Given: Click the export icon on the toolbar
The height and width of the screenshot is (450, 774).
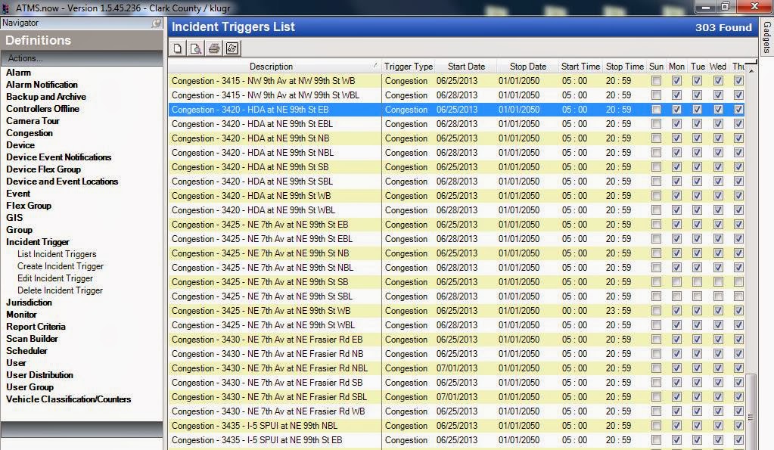Looking at the screenshot, I should click(233, 48).
